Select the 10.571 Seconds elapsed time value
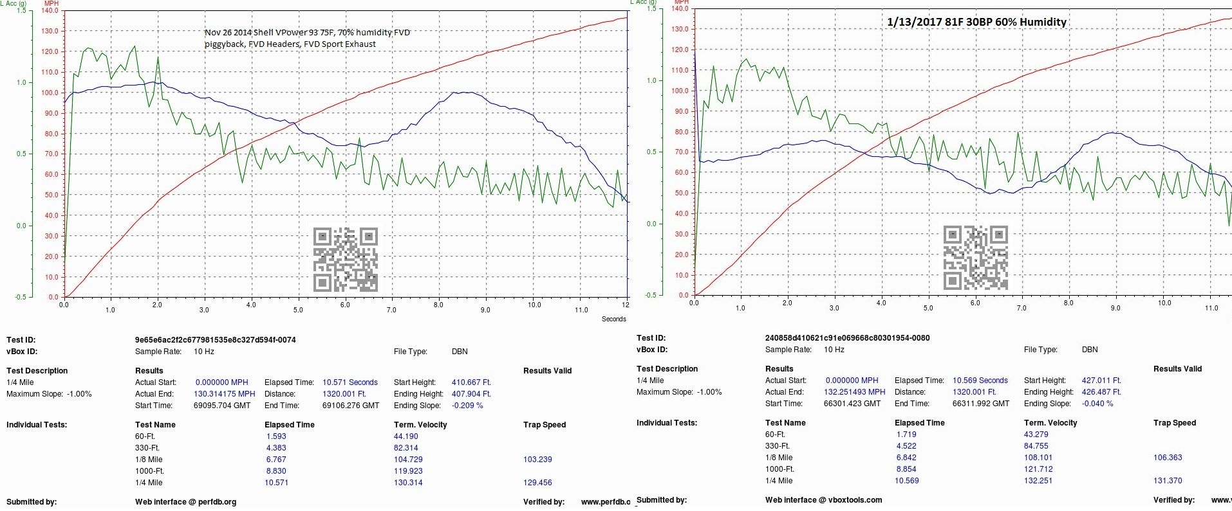This screenshot has width=1232, height=511. tap(350, 382)
